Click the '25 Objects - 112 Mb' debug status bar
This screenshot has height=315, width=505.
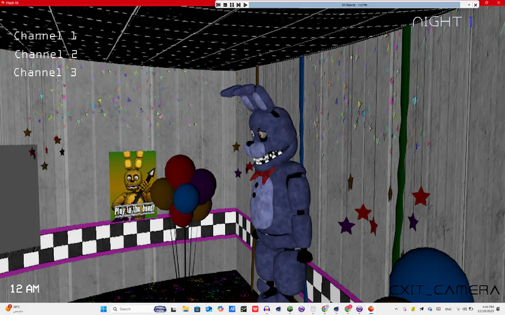pos(354,5)
